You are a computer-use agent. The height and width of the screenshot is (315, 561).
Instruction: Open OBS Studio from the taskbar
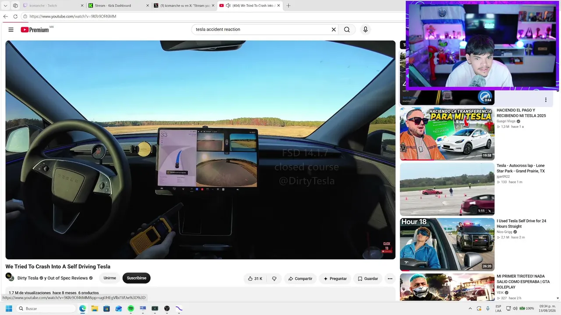(x=167, y=308)
